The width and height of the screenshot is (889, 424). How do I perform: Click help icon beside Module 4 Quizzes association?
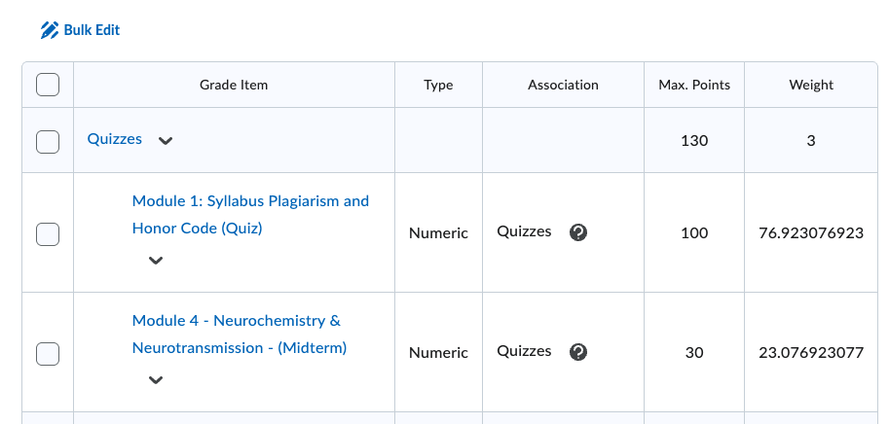coord(578,352)
